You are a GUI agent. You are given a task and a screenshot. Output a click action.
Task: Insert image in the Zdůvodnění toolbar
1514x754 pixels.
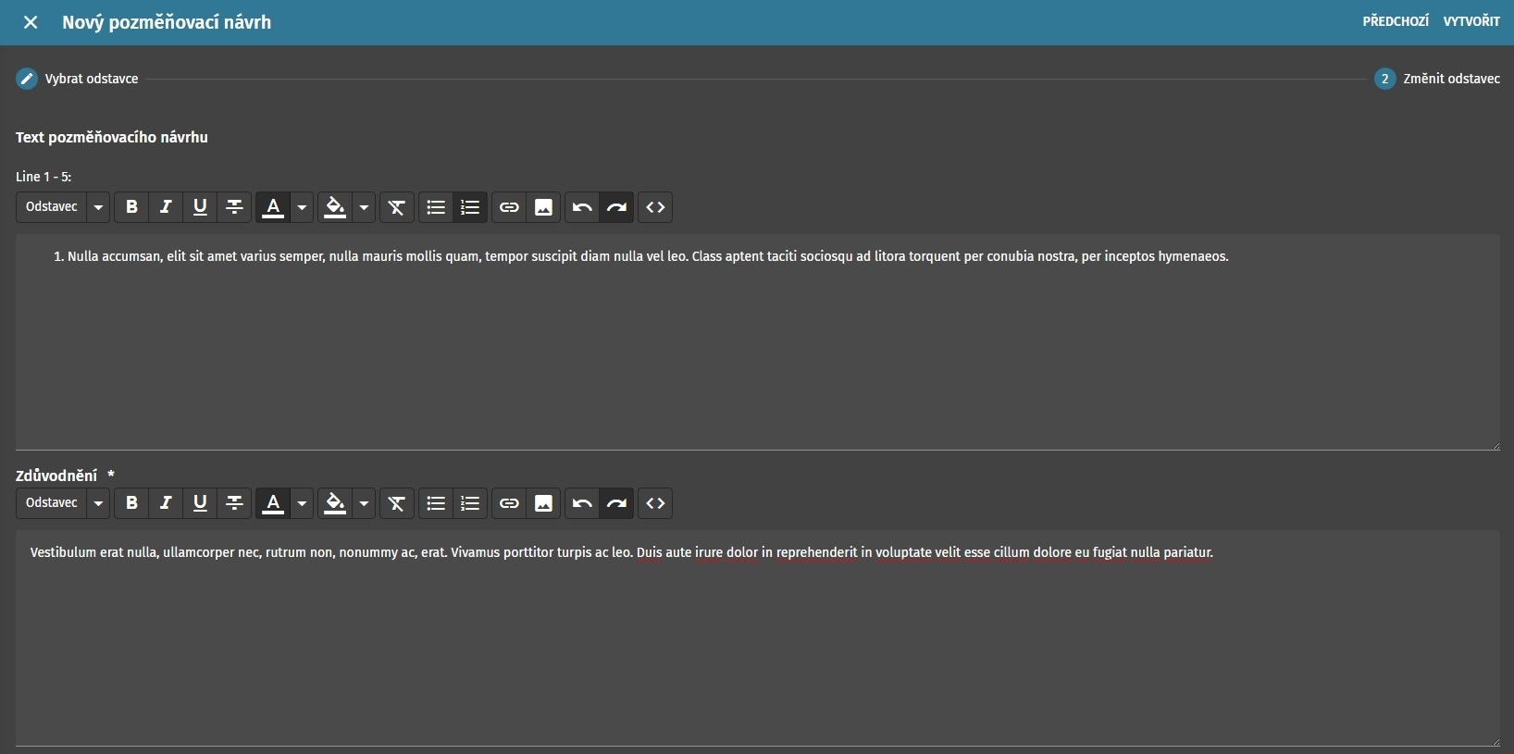(x=544, y=503)
